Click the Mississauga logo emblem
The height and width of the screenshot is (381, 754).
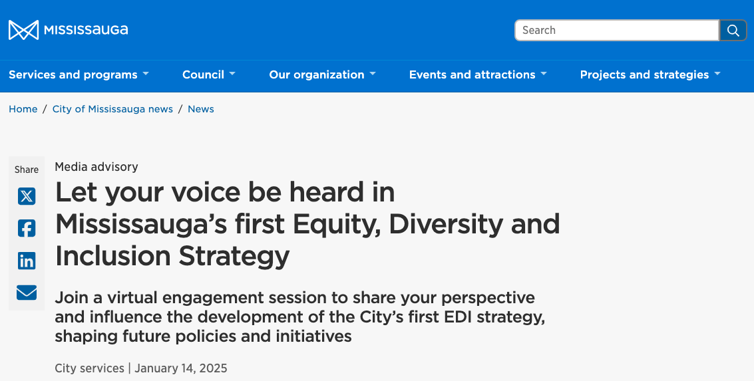pos(23,30)
